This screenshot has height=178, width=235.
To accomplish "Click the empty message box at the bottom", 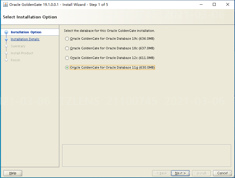I will coord(147,156).
